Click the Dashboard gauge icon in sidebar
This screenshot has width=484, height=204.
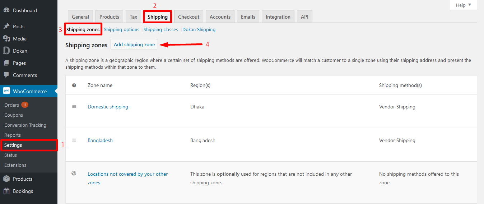coord(6,10)
